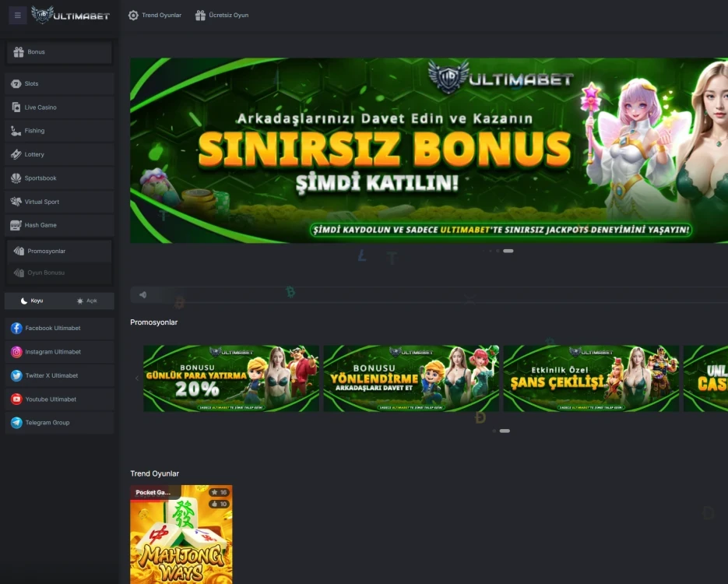Open the Sportsbook category
This screenshot has width=728, height=584.
(x=59, y=178)
